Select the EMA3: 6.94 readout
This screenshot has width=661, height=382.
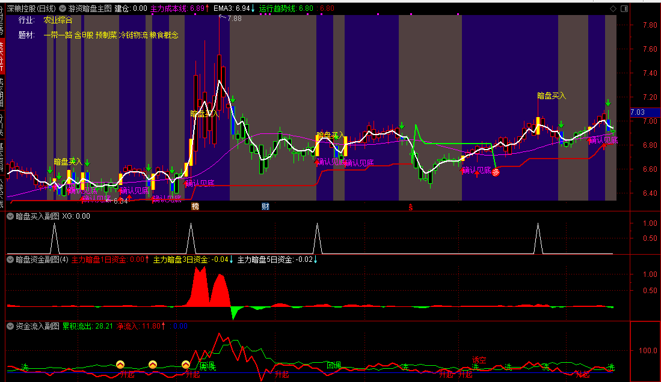(x=235, y=8)
